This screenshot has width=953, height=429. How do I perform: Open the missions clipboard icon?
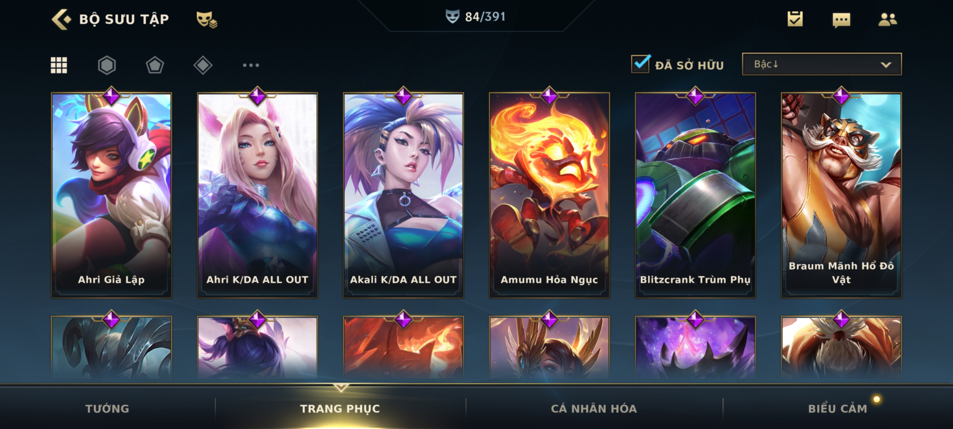tap(795, 19)
